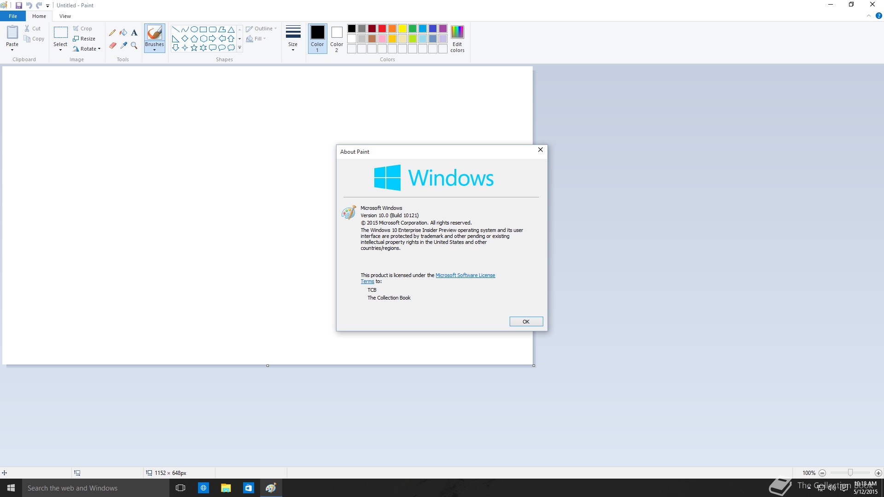Open the Outline dropdown
Viewport: 884px width, 497px height.
point(261,29)
